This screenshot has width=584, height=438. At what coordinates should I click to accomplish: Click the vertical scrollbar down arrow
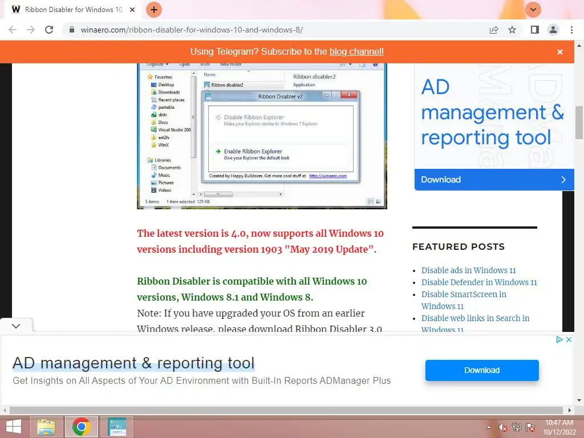click(579, 400)
